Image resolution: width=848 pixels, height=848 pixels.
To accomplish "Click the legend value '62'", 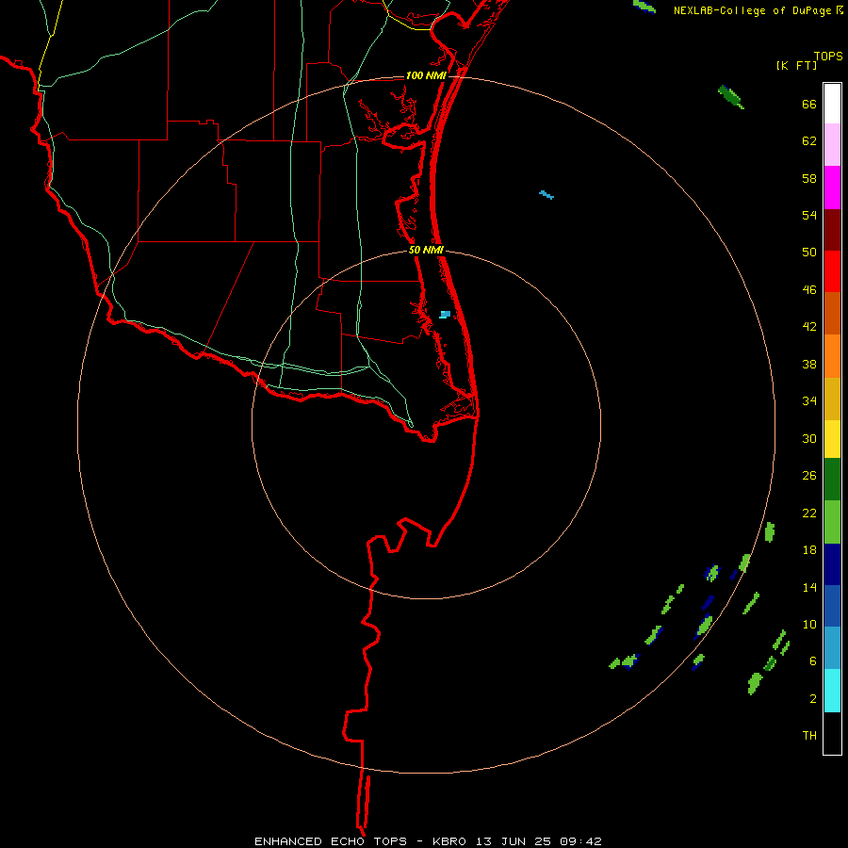I will pyautogui.click(x=809, y=141).
